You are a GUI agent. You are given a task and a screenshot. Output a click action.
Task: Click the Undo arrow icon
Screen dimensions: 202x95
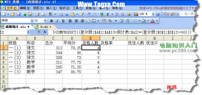pos(89,14)
